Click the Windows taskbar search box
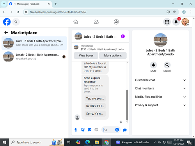The image size is (195, 146). click(x=37, y=142)
